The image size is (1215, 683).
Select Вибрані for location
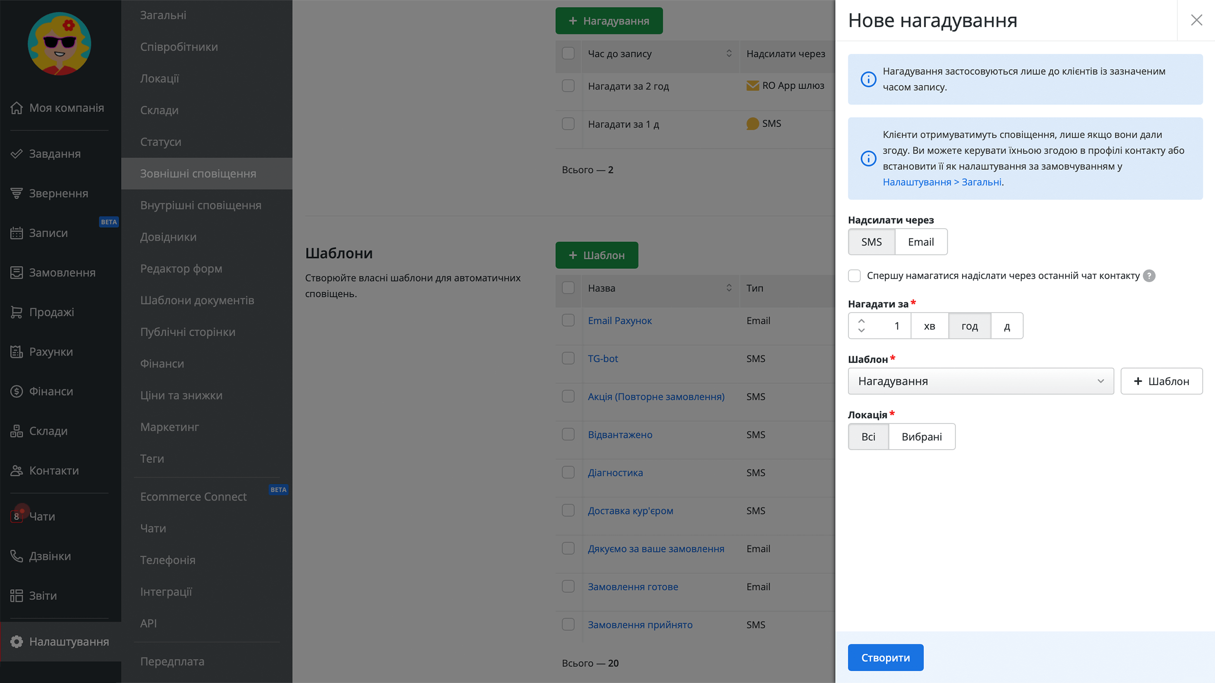(922, 437)
